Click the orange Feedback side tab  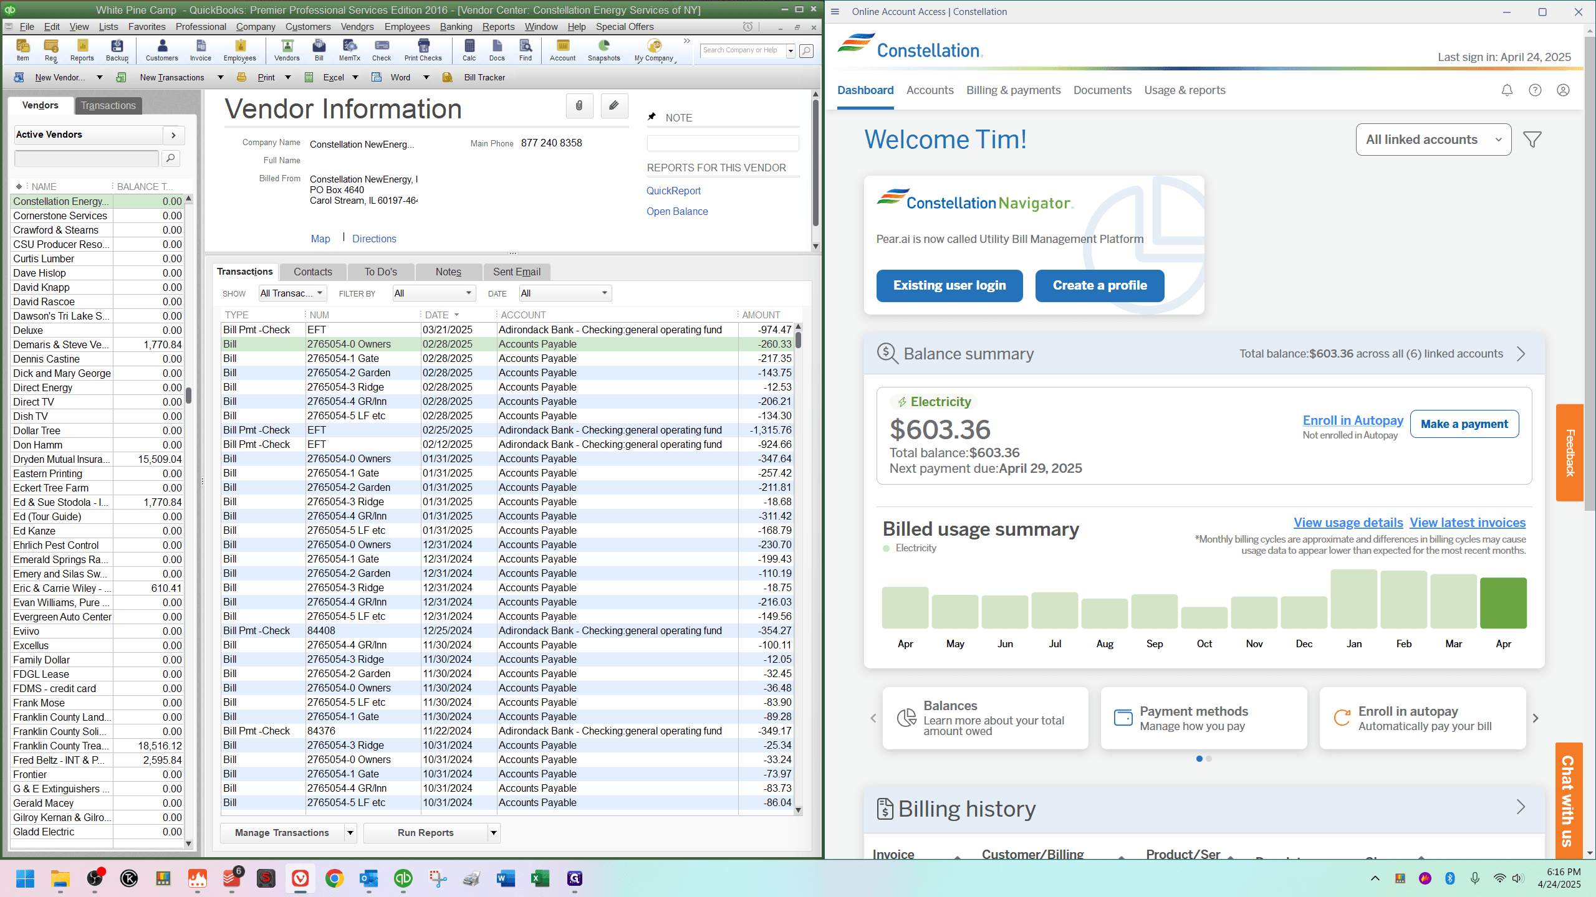tap(1570, 453)
